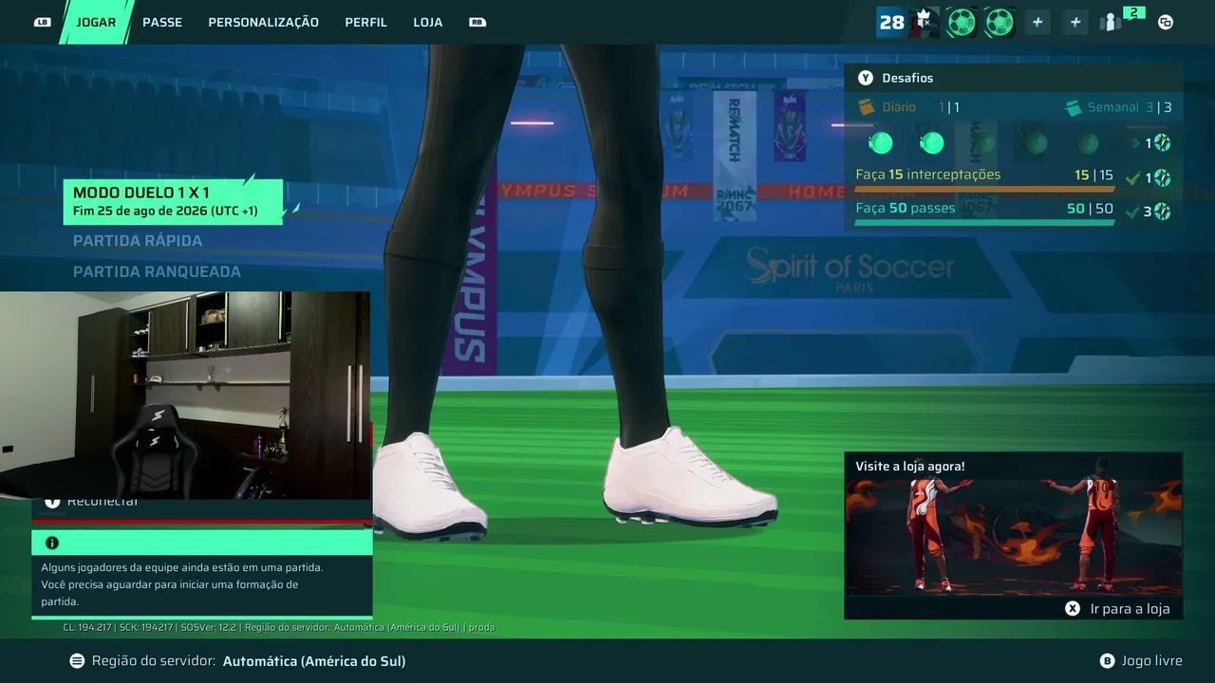Choose PARTIDA RÁPIDA mode
The width and height of the screenshot is (1215, 683).
(138, 241)
